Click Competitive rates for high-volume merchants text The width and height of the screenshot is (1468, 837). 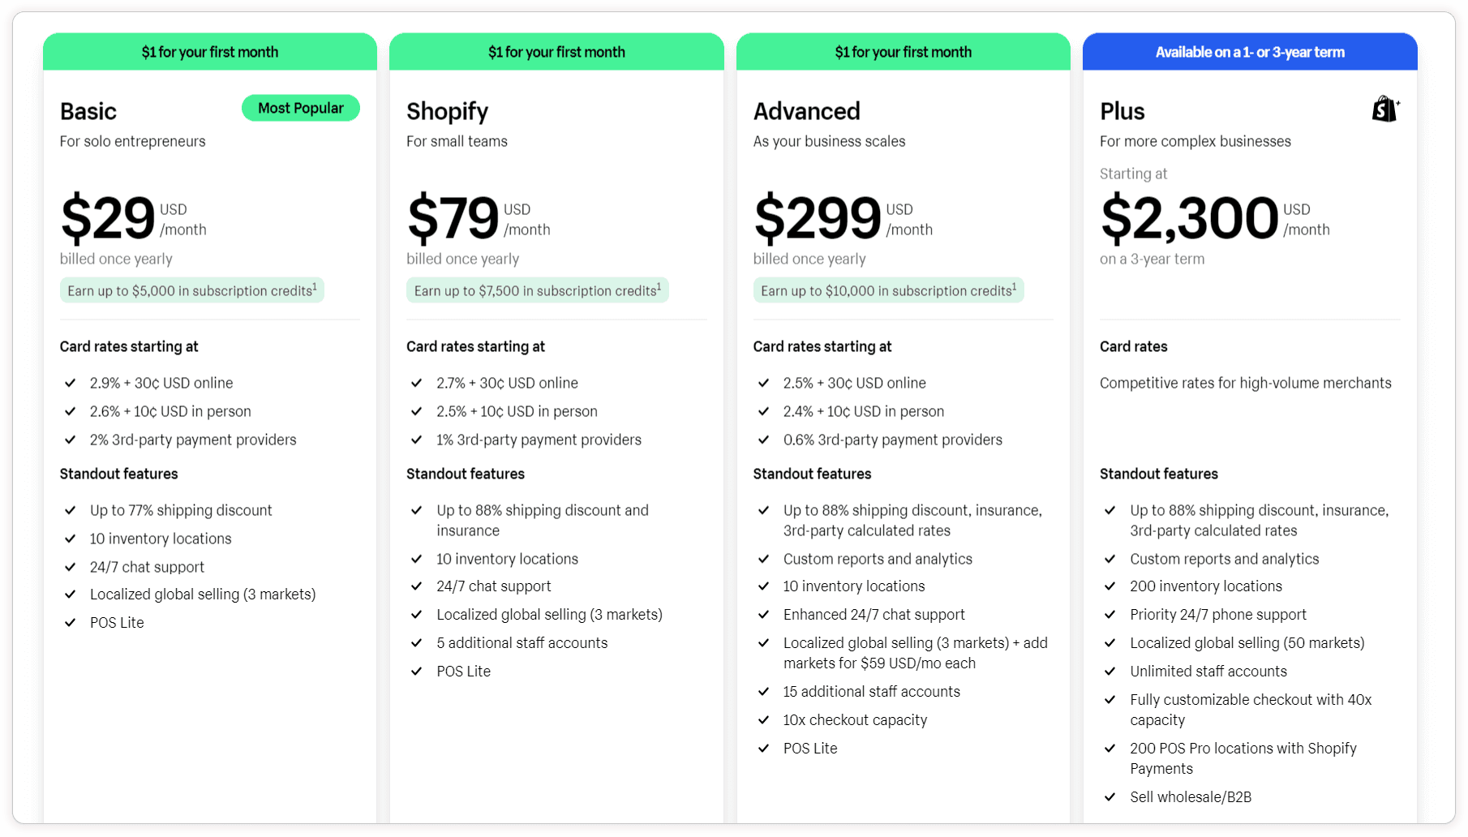point(1245,383)
